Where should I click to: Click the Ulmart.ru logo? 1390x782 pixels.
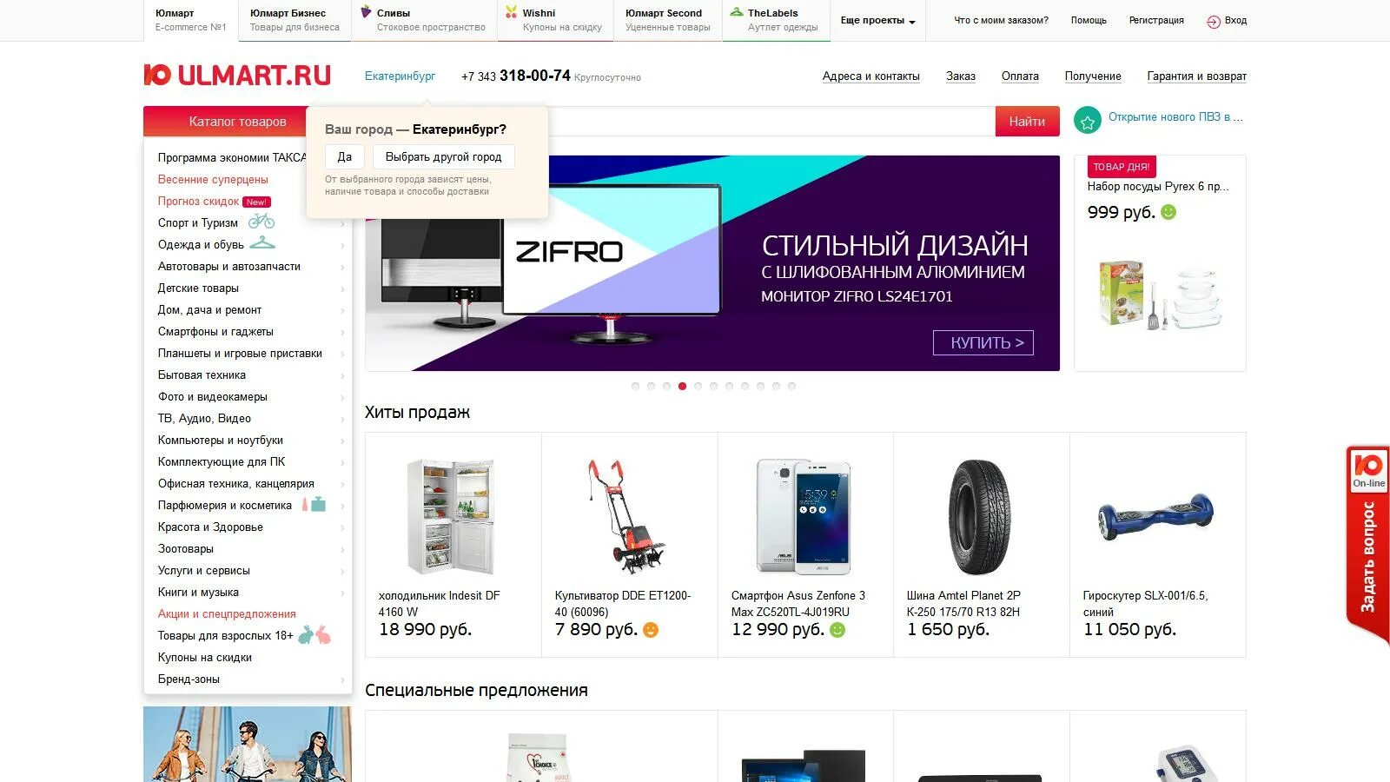pyautogui.click(x=237, y=76)
